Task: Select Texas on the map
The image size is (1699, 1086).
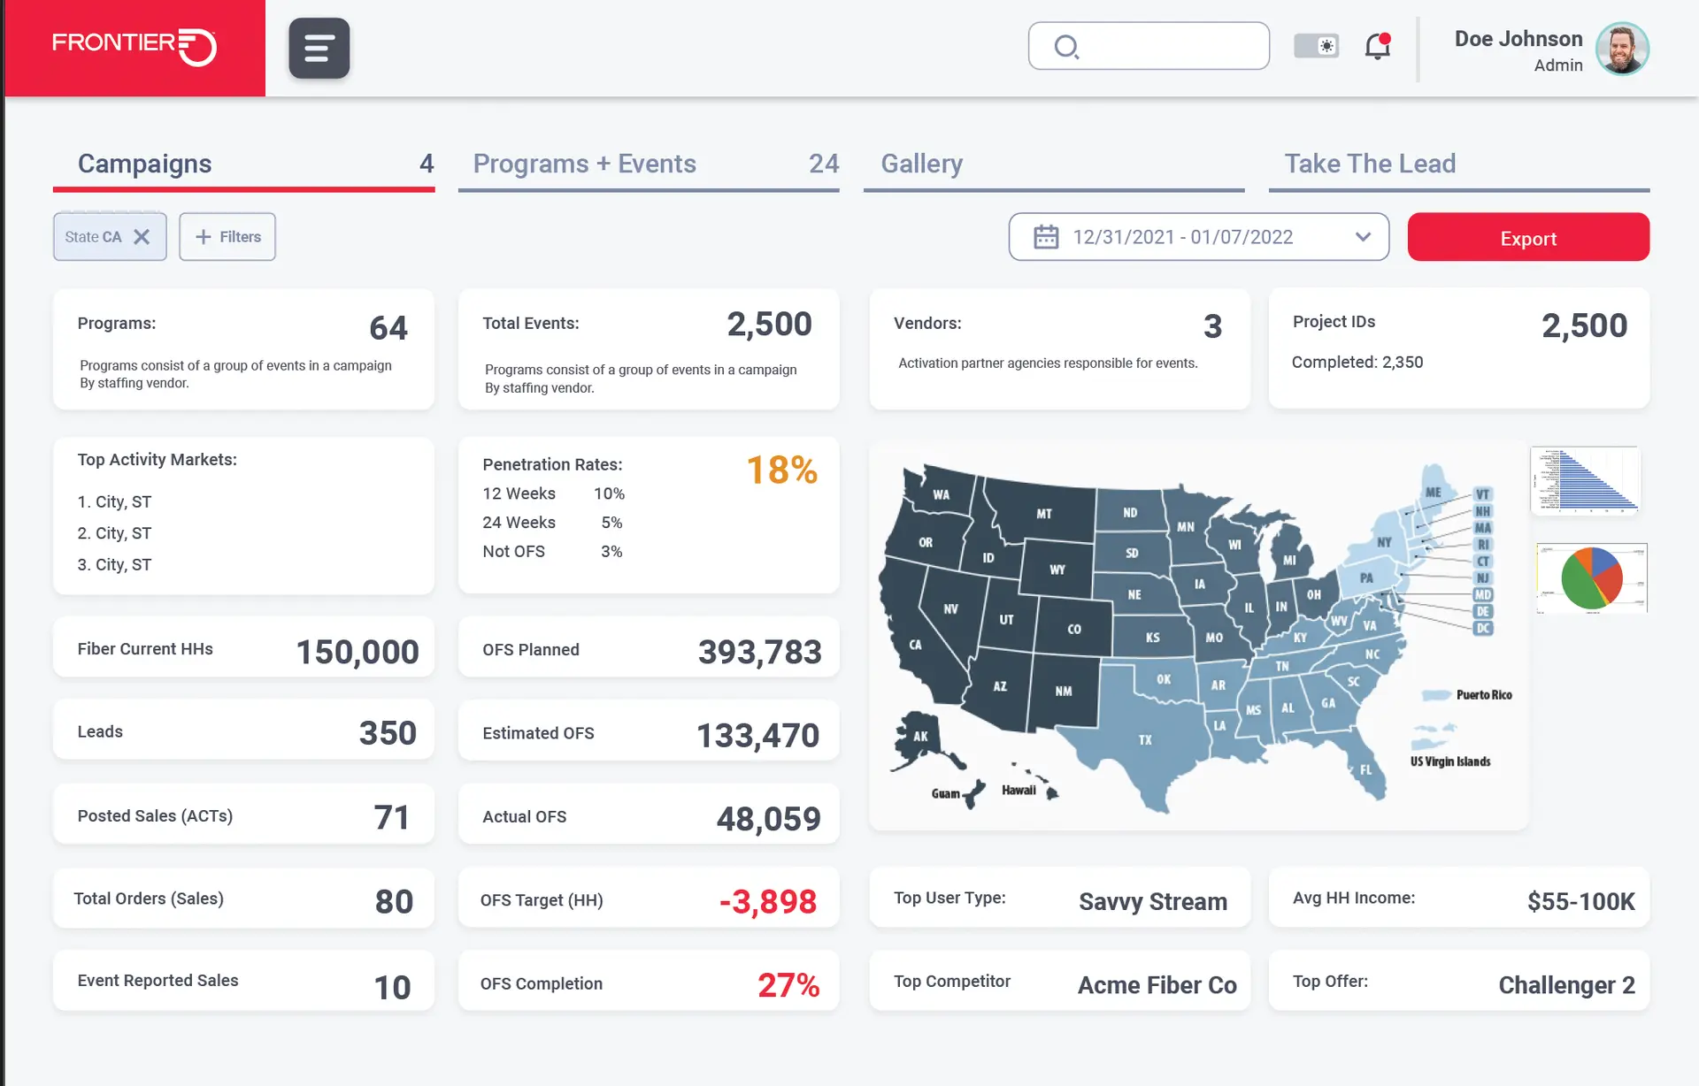Action: (1145, 739)
